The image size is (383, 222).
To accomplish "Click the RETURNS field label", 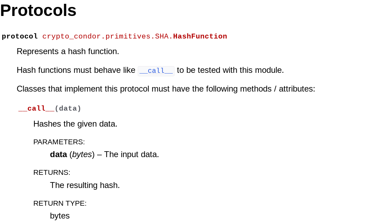I will 52,172.
